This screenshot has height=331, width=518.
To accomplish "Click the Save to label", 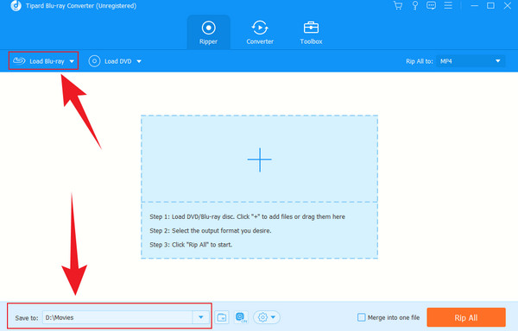I will (x=27, y=318).
